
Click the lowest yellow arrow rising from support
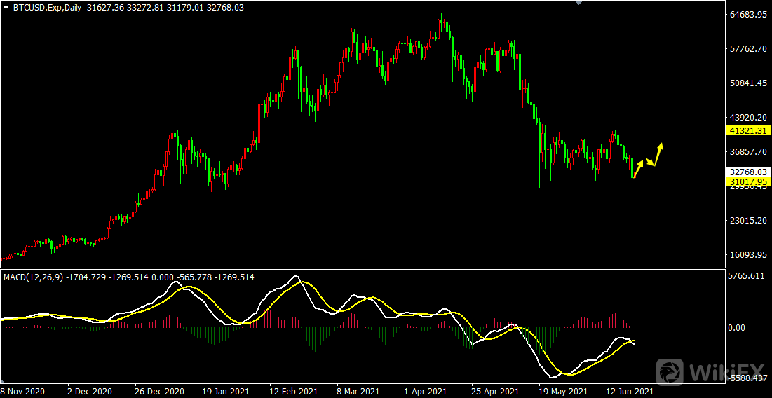click(x=638, y=170)
